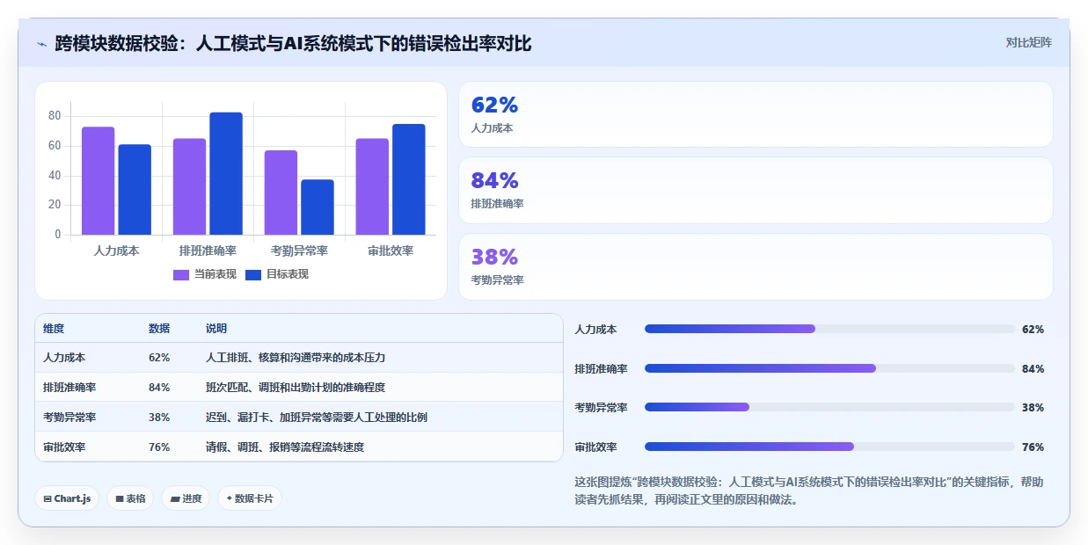
Task: Click the 考勤异常率 progress bar
Action: [x=829, y=407]
